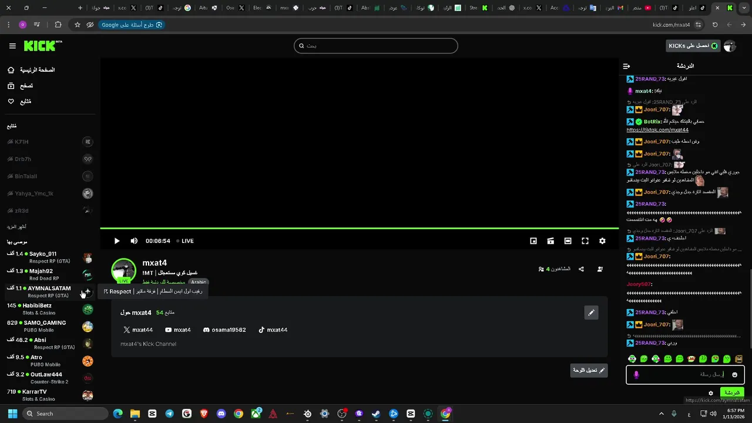Open chat settings gear

(710, 393)
